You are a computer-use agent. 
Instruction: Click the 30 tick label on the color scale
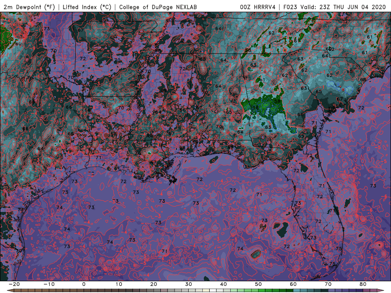click(x=189, y=284)
